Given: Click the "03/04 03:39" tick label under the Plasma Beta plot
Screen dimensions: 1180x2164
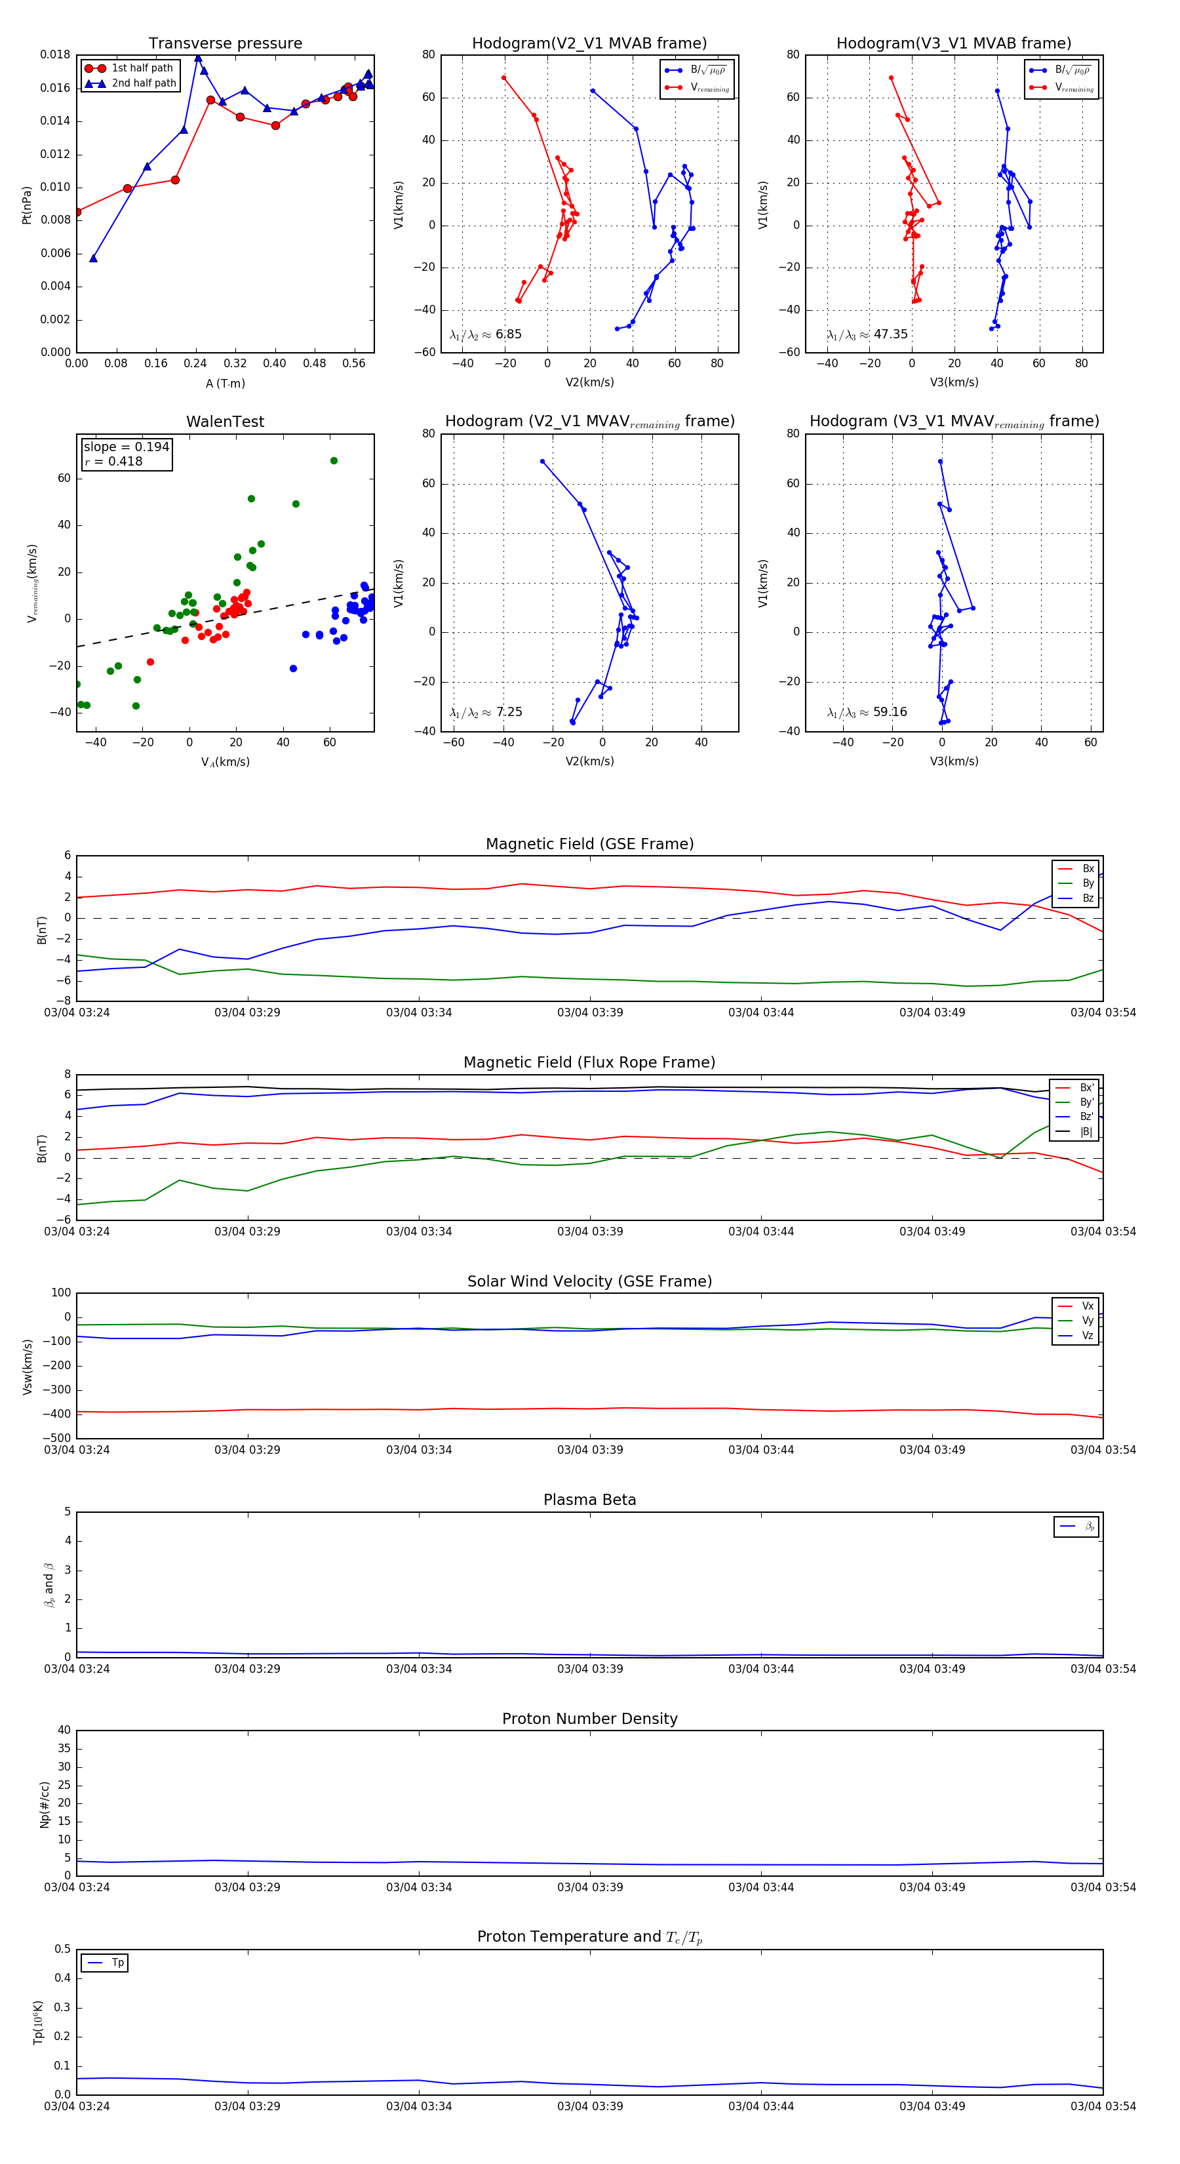Looking at the screenshot, I should pyautogui.click(x=589, y=1669).
